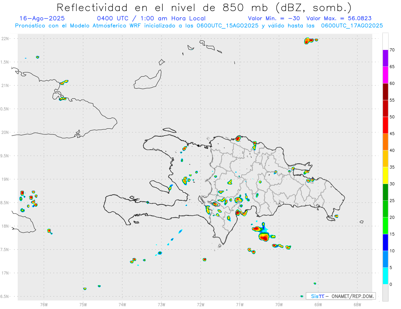Click the 'Valor Max. = 56.0823' text

(x=339, y=19)
